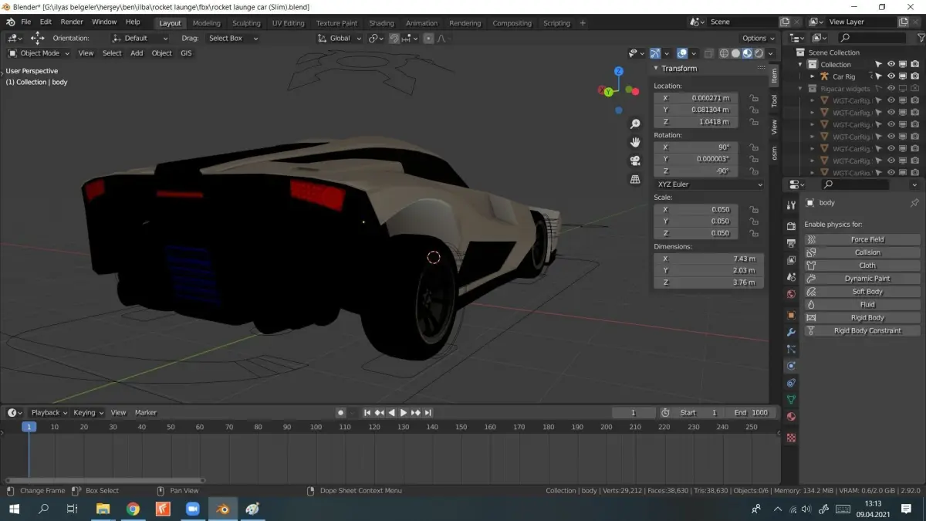Switch perspective/orthographic grid gizmo
The width and height of the screenshot is (926, 521).
635,179
